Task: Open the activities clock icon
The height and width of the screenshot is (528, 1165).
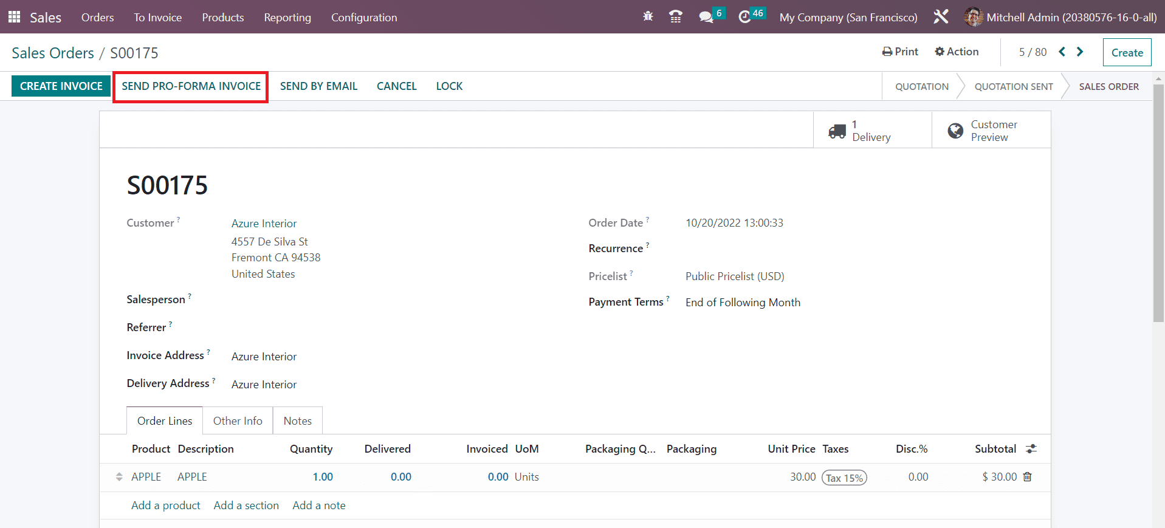Action: tap(744, 17)
